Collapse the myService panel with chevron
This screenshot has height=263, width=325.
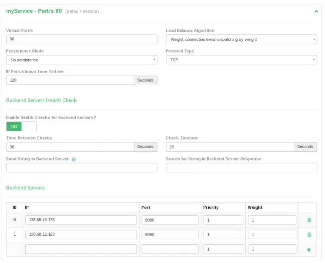click(316, 11)
